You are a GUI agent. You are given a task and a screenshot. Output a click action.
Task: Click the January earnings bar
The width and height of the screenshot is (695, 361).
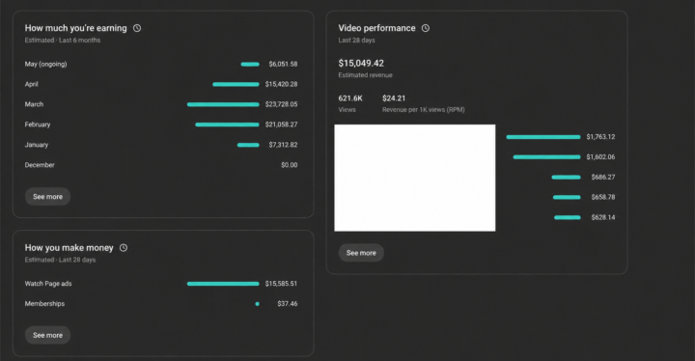248,145
